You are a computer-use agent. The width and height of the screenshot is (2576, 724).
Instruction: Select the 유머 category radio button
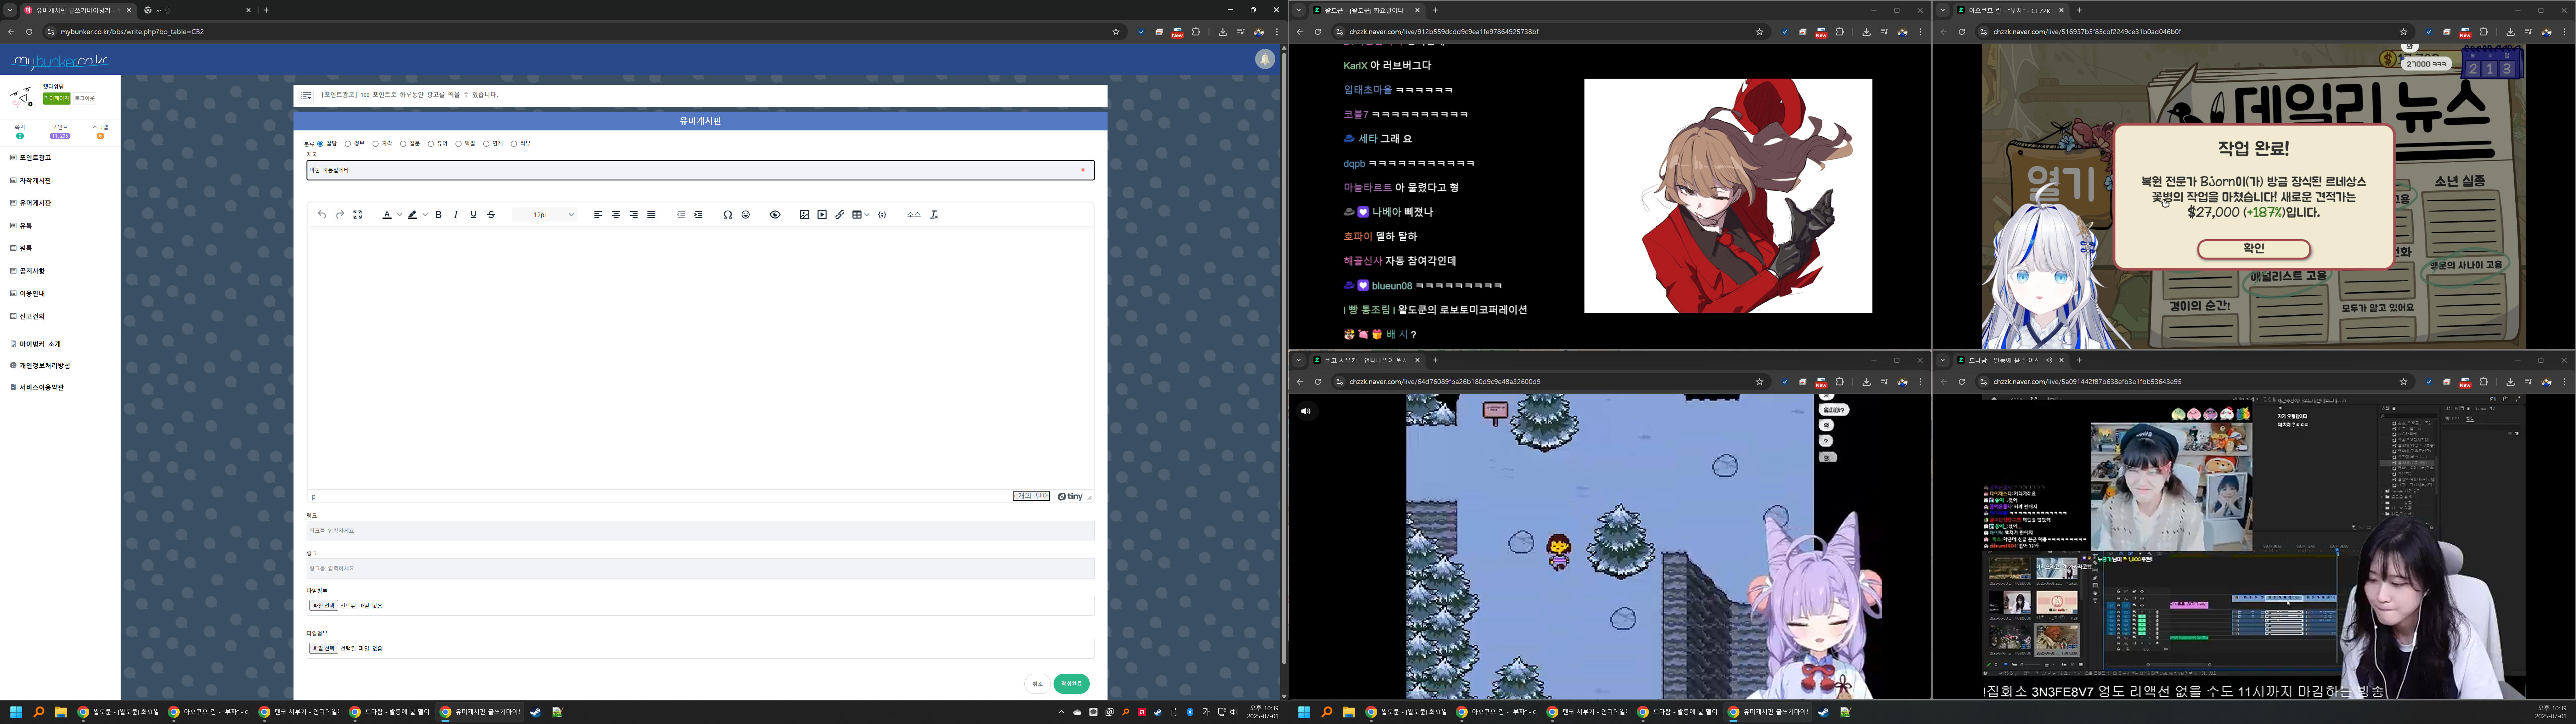tap(431, 144)
